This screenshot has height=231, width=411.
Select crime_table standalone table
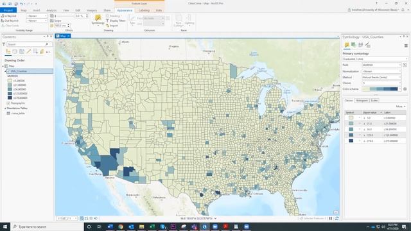18,114
